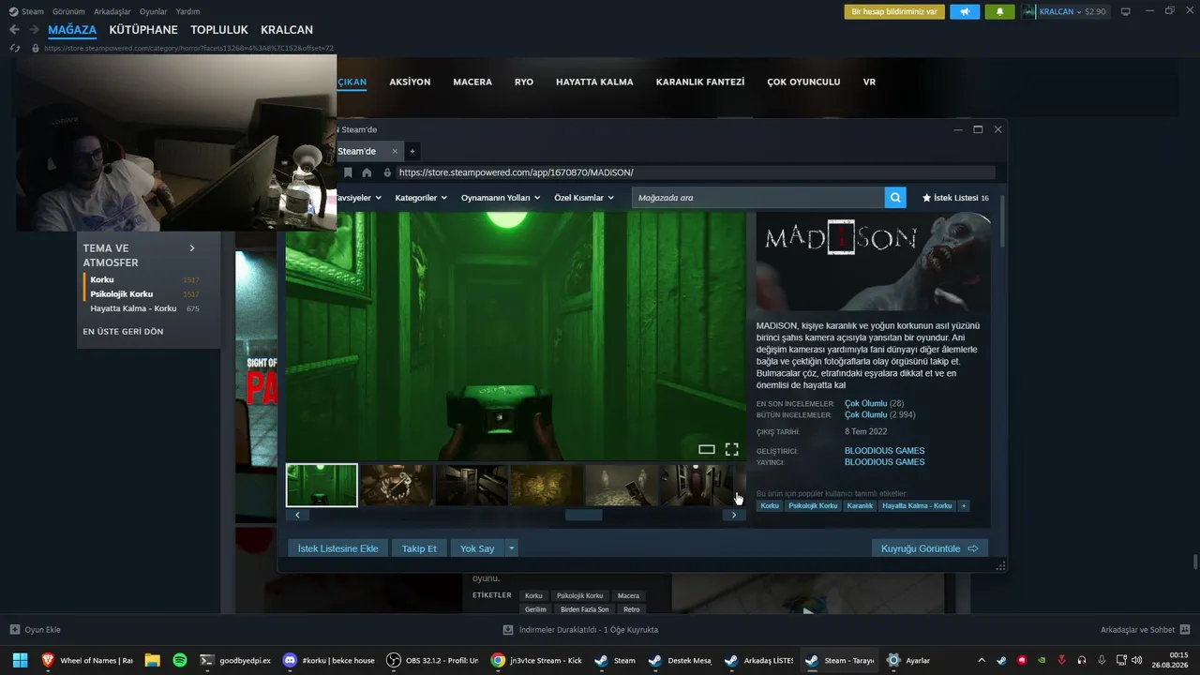Bookmark the MADiSON page in popup browser
This screenshot has height=675, width=1200.
click(348, 172)
